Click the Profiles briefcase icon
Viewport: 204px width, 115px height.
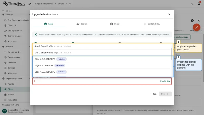5,95
